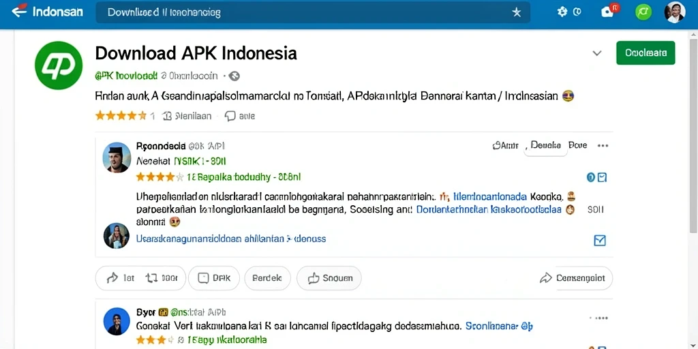Click the green button at top right

[646, 53]
